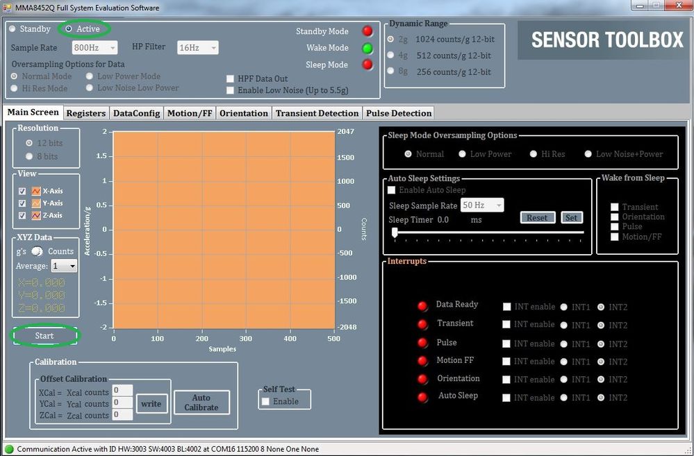This screenshot has width=694, height=456.
Task: Click the Pulse interrupt LED
Action: (422, 343)
